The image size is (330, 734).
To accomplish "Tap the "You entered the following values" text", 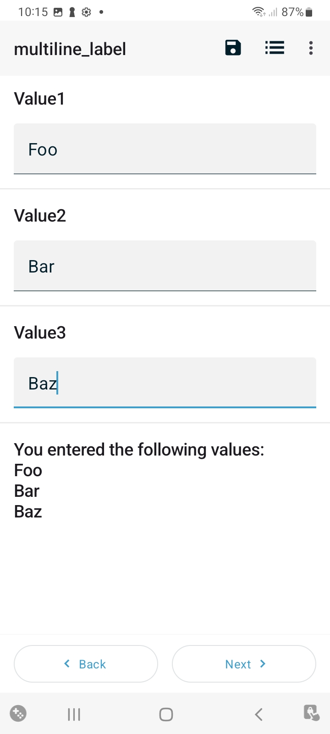I will point(139,450).
